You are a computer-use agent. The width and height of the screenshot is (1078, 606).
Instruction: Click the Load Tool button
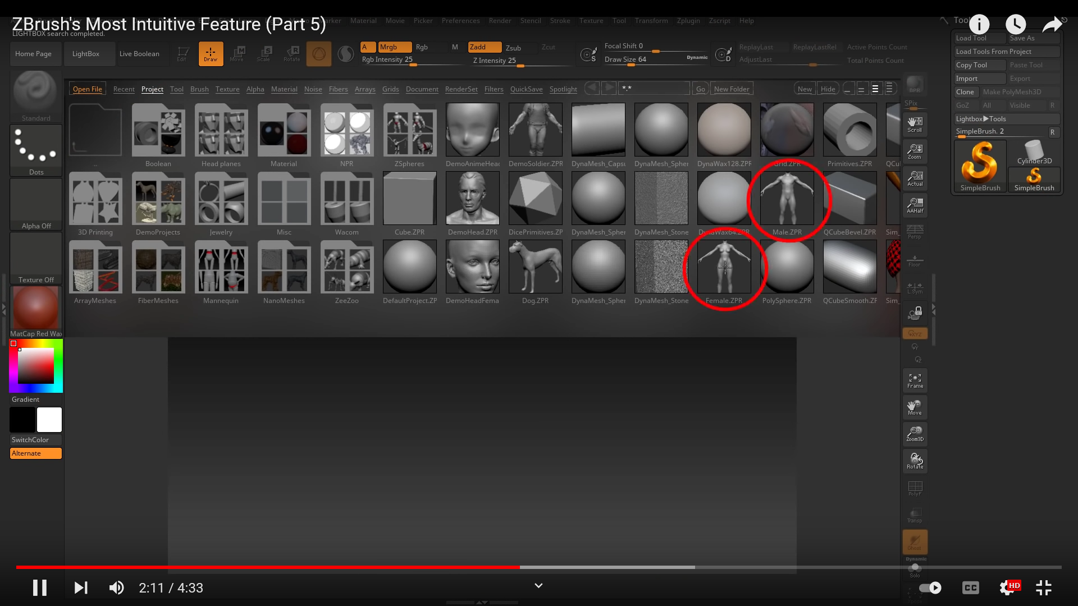pyautogui.click(x=980, y=38)
